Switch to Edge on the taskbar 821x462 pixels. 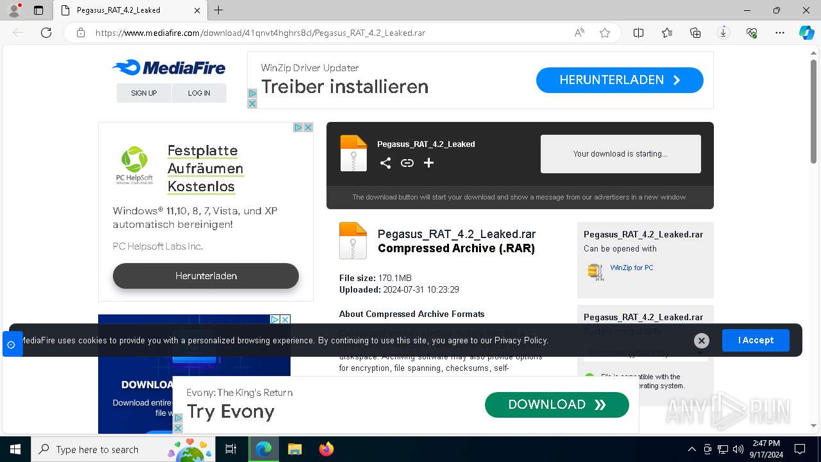tap(264, 449)
